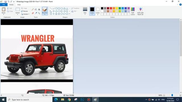Choose the Down arrow shape
Screen dimensions: 182x102
tap(51, 14)
